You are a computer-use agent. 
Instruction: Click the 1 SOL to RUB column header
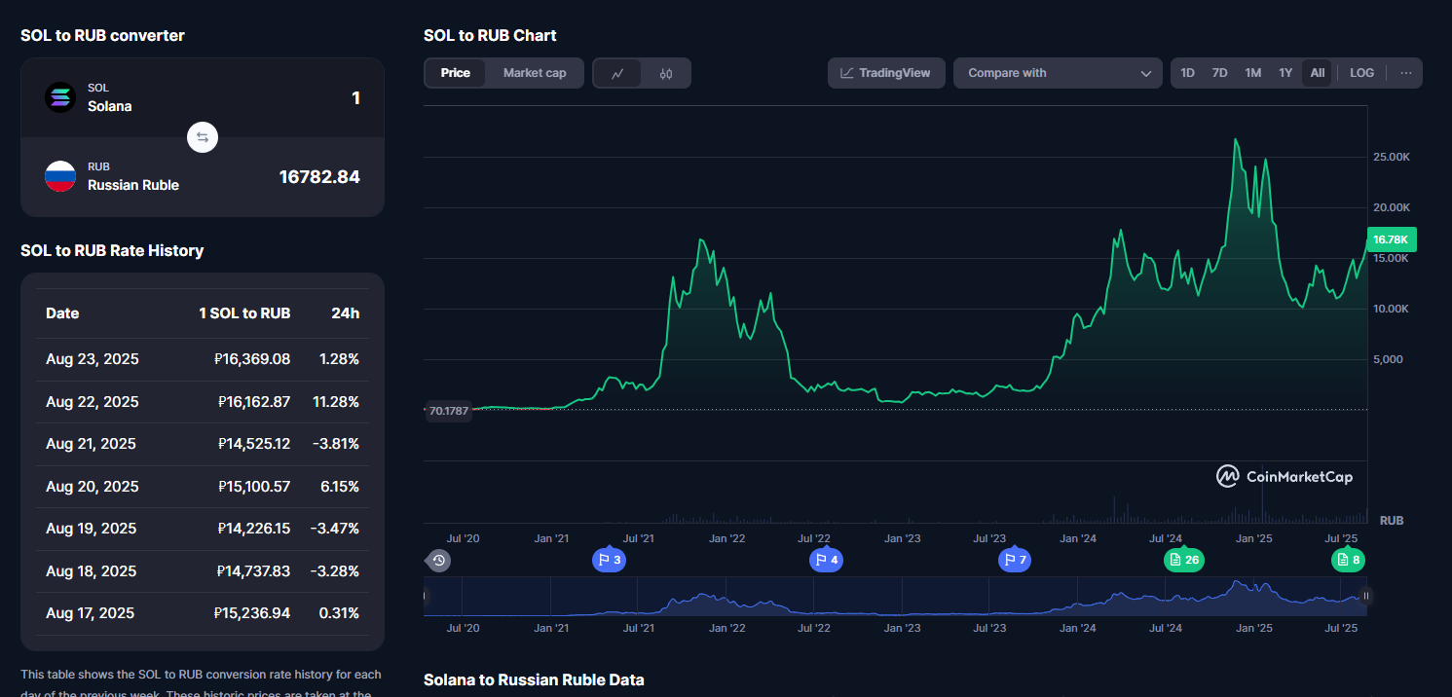244,313
